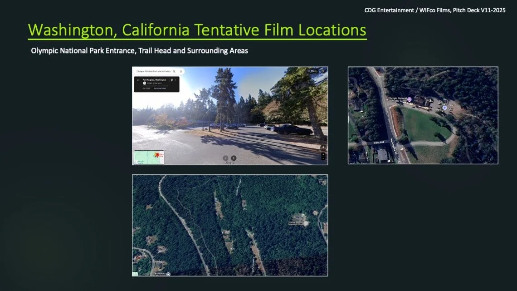Click the next Street View navigation arrow
Viewport: 517px width, 291px height.
coord(234,158)
